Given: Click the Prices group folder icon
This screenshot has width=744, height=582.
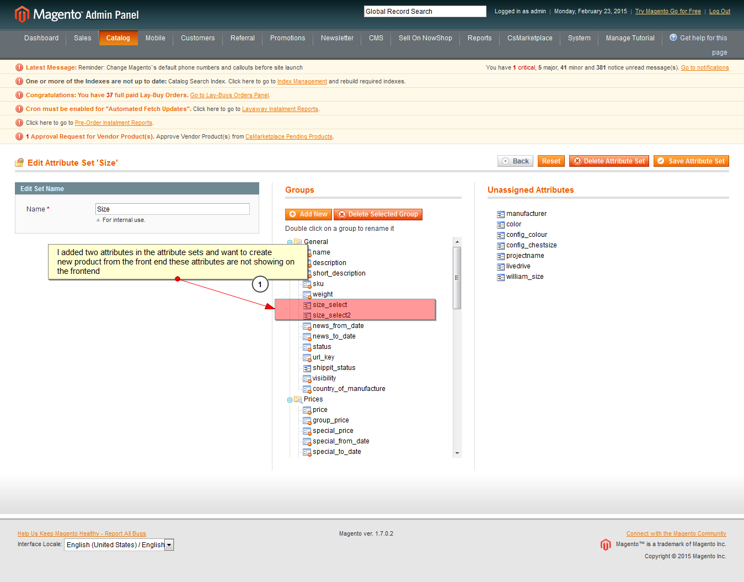Looking at the screenshot, I should coord(298,399).
